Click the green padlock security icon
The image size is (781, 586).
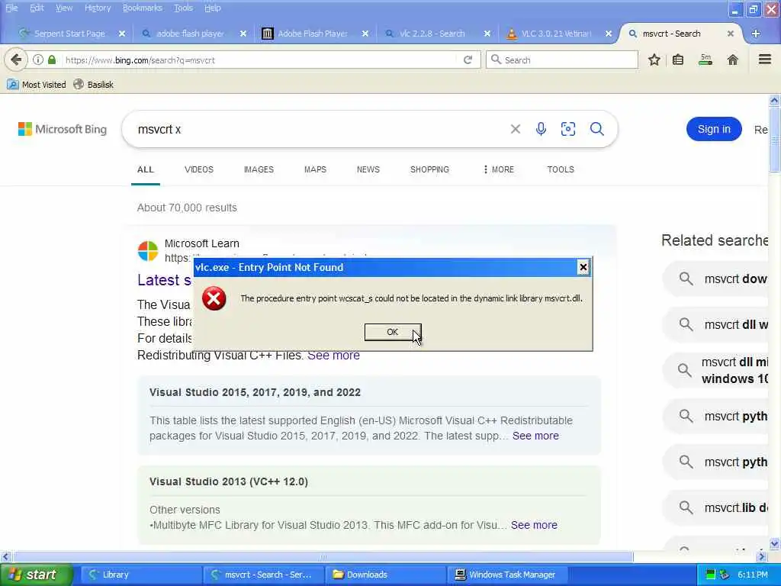point(52,60)
